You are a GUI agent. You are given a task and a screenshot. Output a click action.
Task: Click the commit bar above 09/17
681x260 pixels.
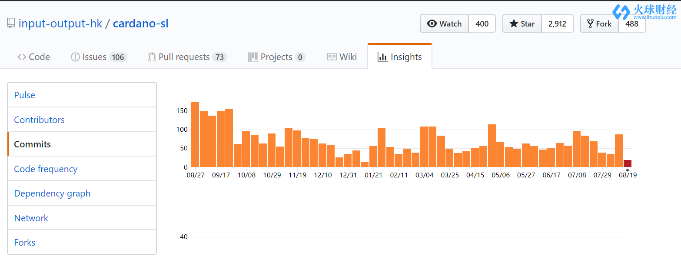[221, 139]
